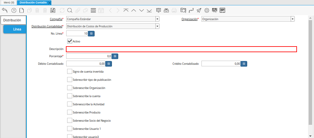Click the vertical scrollbar of the form
Screen dimensions: 314x138
[x=310, y=72]
